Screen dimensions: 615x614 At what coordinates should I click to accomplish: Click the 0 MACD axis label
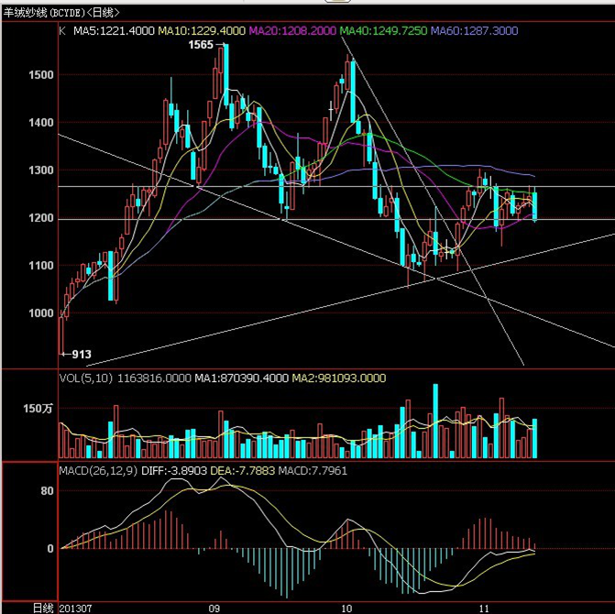[50, 549]
